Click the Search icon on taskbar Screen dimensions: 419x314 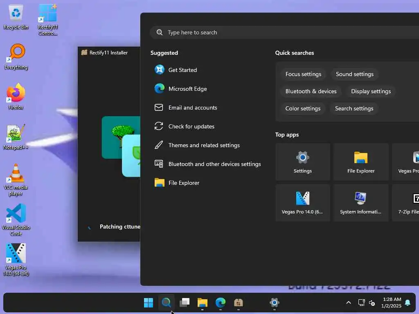tap(166, 303)
